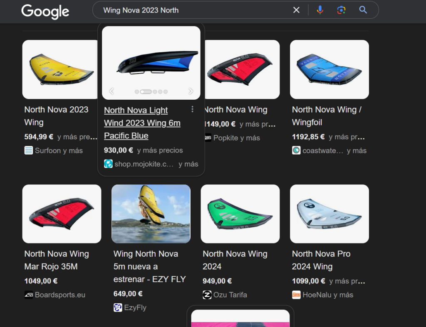Select the green North Nova Wing 2024 image
426x327 pixels.
coord(240,214)
